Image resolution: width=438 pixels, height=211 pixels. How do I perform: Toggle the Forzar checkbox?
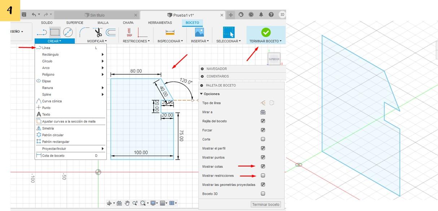click(263, 130)
